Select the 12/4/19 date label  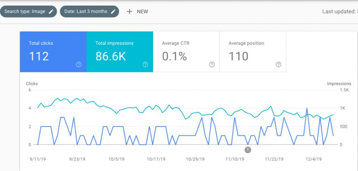tap(314, 159)
